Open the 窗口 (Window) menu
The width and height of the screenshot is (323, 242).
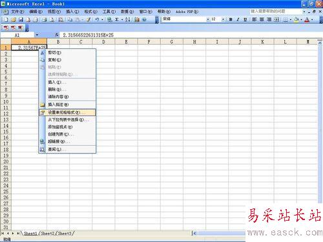tap(145, 12)
